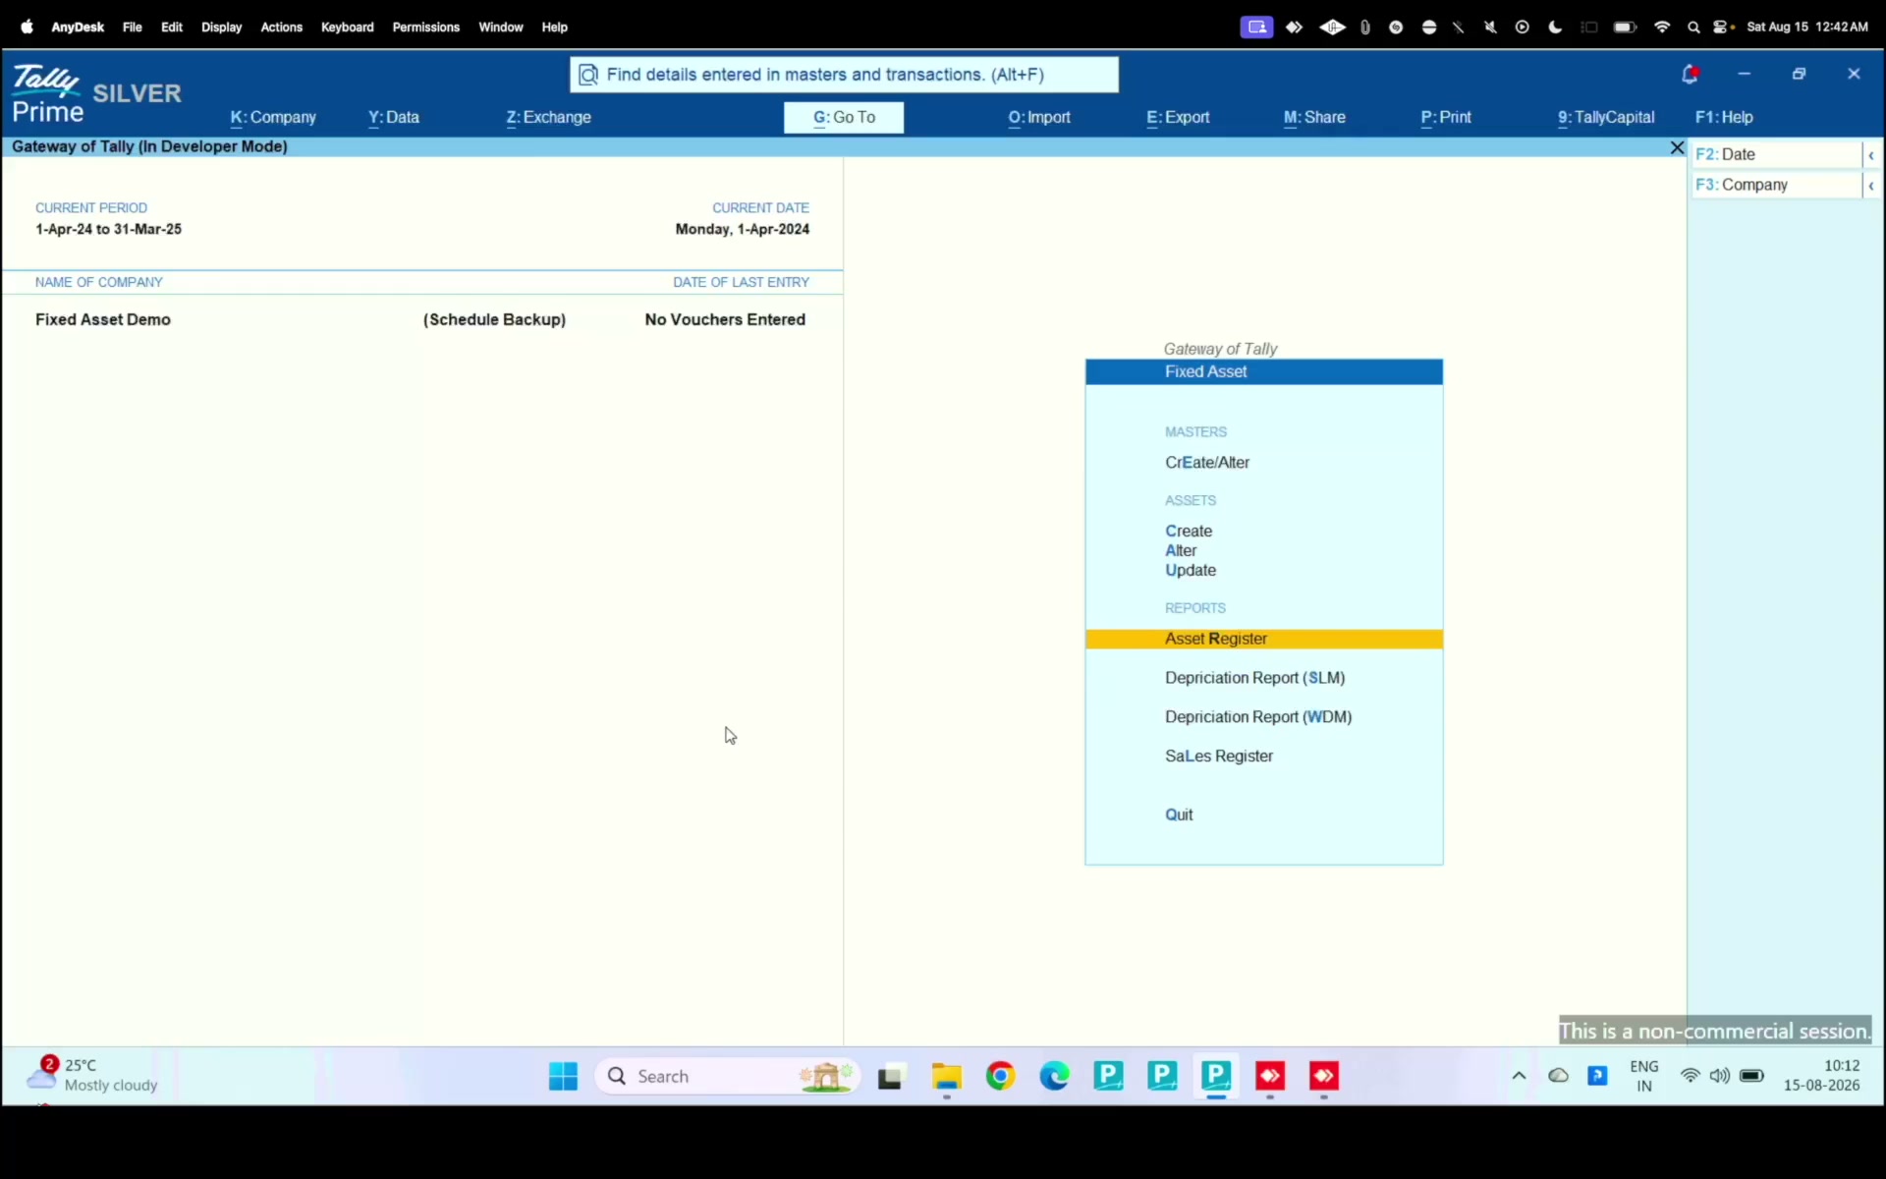Screen dimensions: 1886x1179
Task: Click the F2: Date button
Action: tap(1777, 155)
